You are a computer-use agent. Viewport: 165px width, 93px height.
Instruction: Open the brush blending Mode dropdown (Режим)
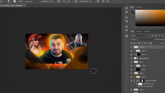[32, 1]
